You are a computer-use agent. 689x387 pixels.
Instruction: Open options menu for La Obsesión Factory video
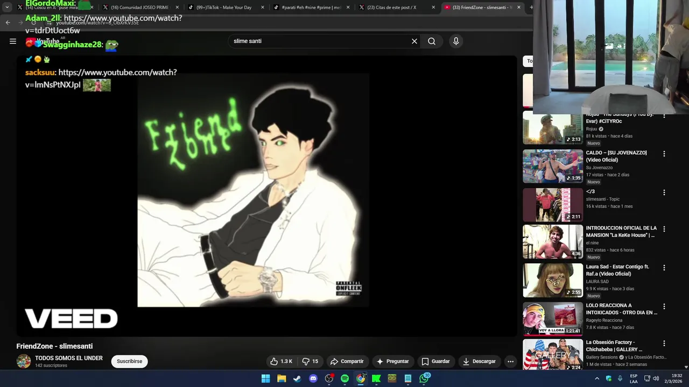click(664, 343)
